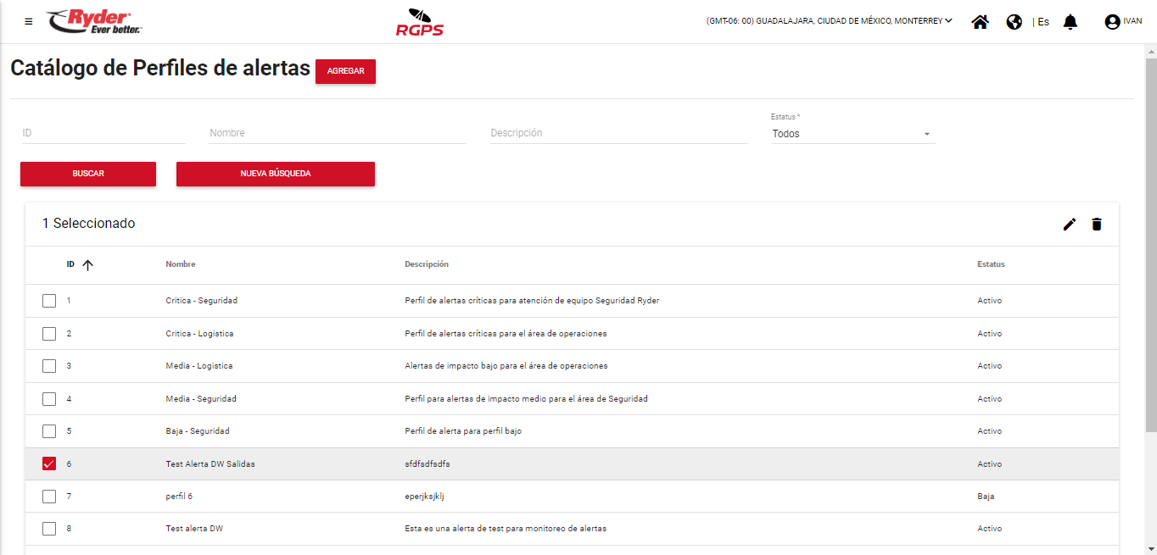Click the globe language icon

click(1014, 22)
